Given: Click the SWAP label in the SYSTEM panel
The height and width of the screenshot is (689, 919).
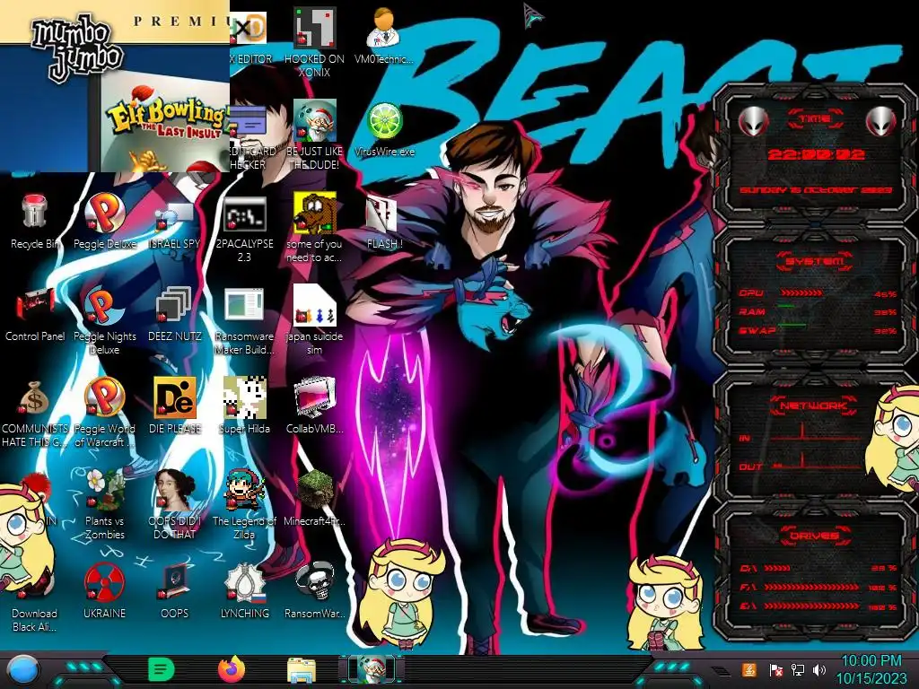Looking at the screenshot, I should (757, 330).
